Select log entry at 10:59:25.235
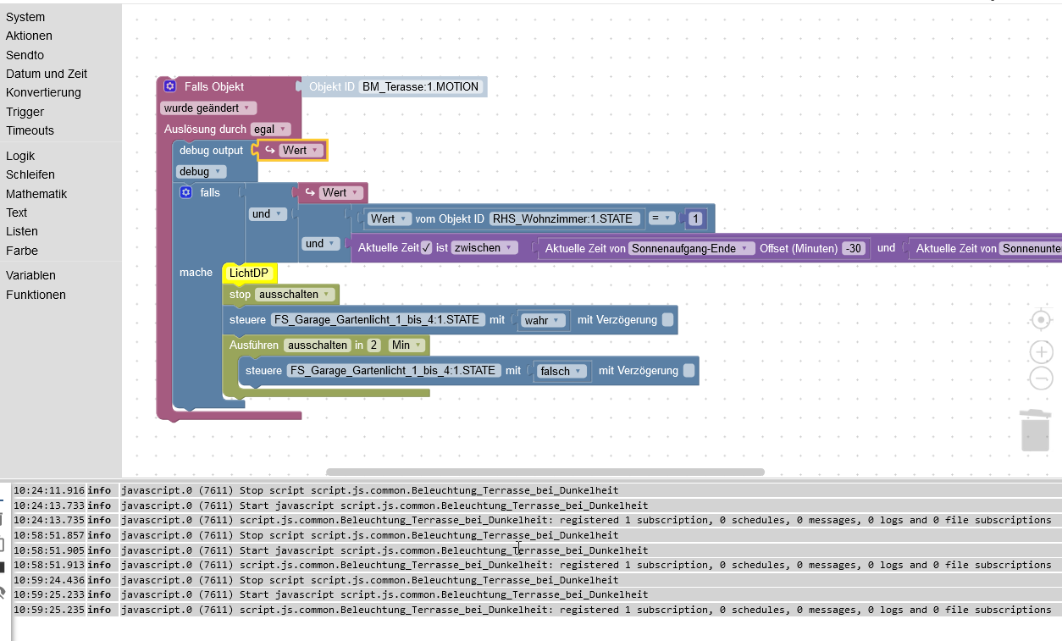Screen dimensions: 1062x641 pos(537,610)
